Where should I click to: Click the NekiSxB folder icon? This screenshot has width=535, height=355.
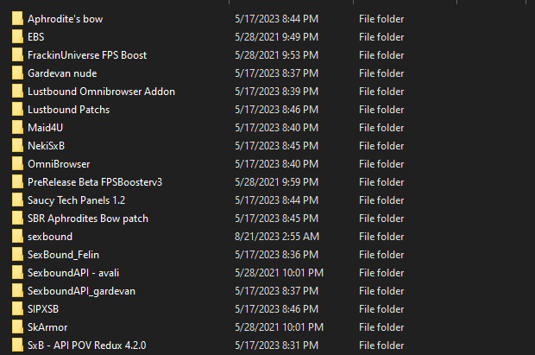click(x=17, y=146)
